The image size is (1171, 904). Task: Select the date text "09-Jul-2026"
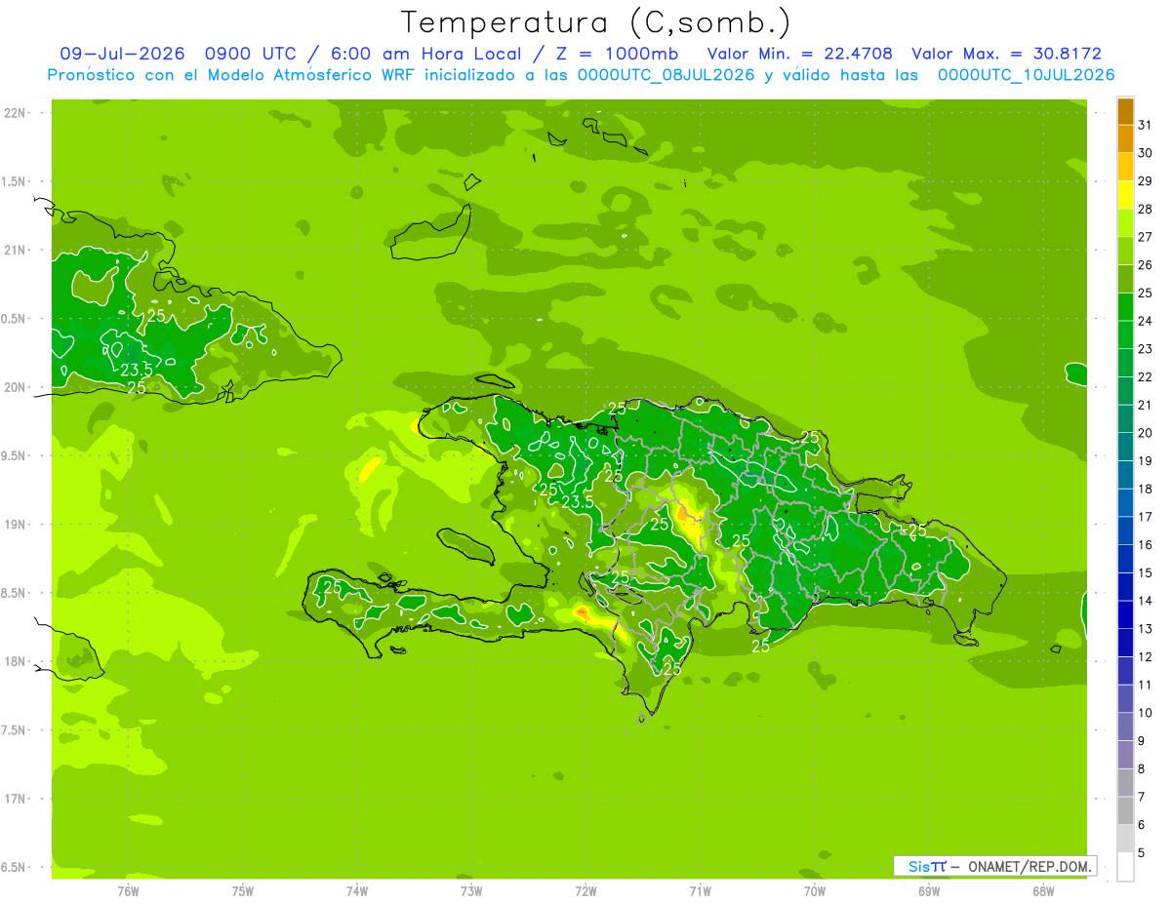tap(122, 54)
